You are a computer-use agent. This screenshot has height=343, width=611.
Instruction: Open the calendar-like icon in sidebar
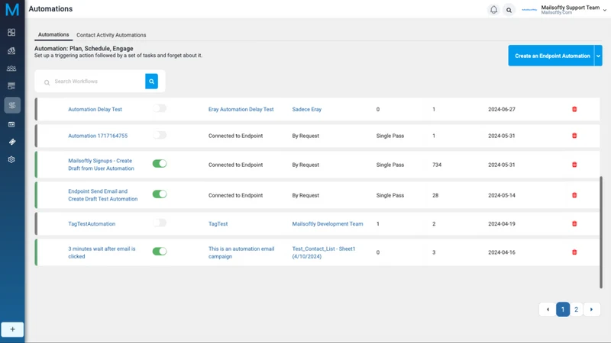[11, 124]
